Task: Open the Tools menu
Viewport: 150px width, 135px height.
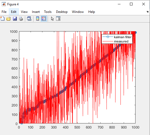Action: tap(48, 12)
